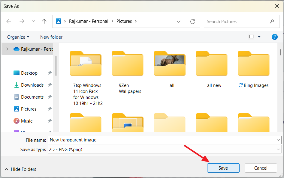Click the sidebar navigation scrollbar
The height and width of the screenshot is (178, 284).
pyautogui.click(x=56, y=66)
